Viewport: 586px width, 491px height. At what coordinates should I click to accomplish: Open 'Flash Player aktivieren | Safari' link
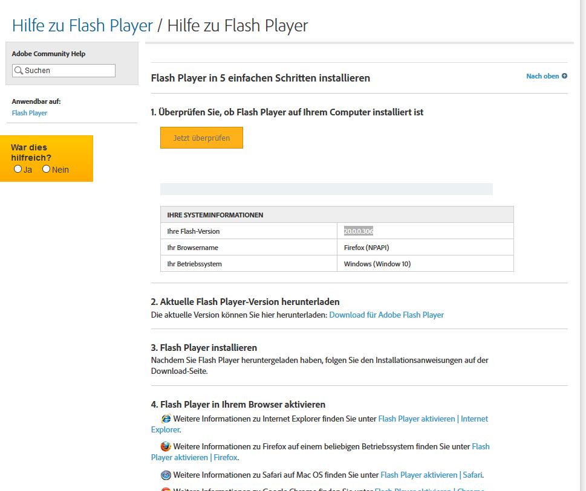tap(431, 475)
